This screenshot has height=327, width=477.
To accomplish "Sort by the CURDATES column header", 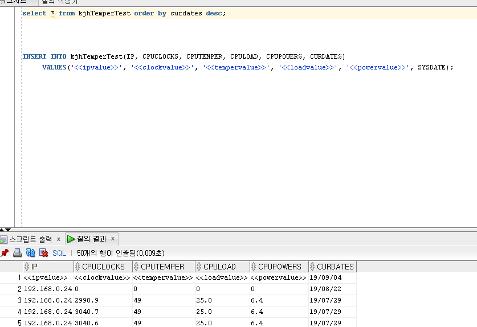I will pos(335,267).
